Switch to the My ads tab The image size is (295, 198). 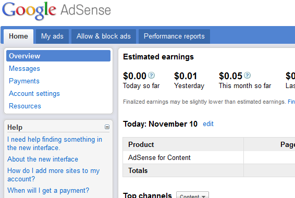[52, 36]
